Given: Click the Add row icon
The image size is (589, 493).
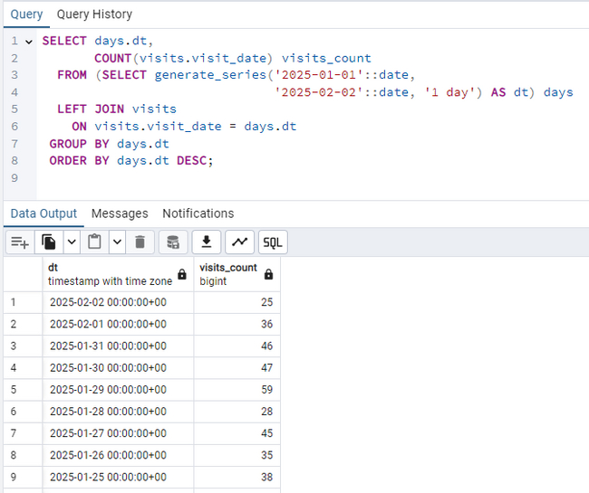Looking at the screenshot, I should pos(20,242).
